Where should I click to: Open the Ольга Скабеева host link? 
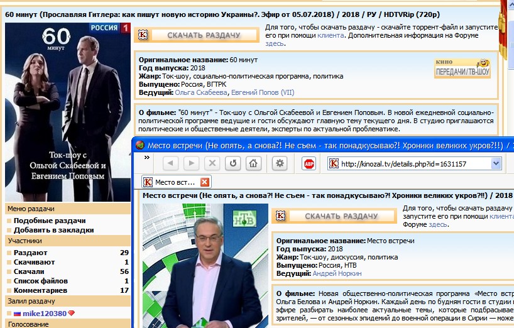pos(201,92)
